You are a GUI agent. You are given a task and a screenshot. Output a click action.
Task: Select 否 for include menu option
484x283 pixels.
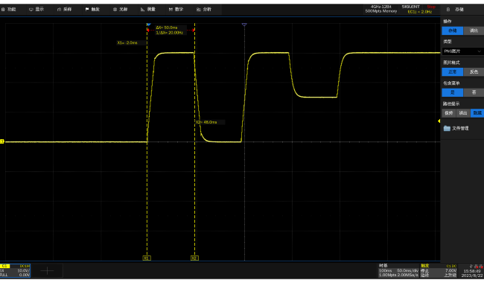(474, 92)
